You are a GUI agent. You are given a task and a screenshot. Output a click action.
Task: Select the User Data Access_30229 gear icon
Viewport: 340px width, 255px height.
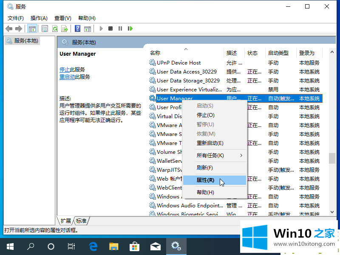(153, 71)
